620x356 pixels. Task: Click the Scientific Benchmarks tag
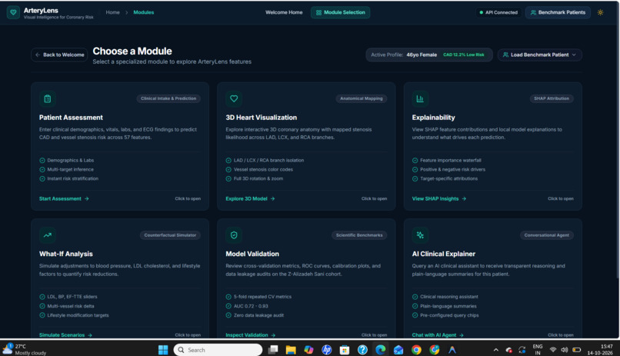[x=359, y=235]
